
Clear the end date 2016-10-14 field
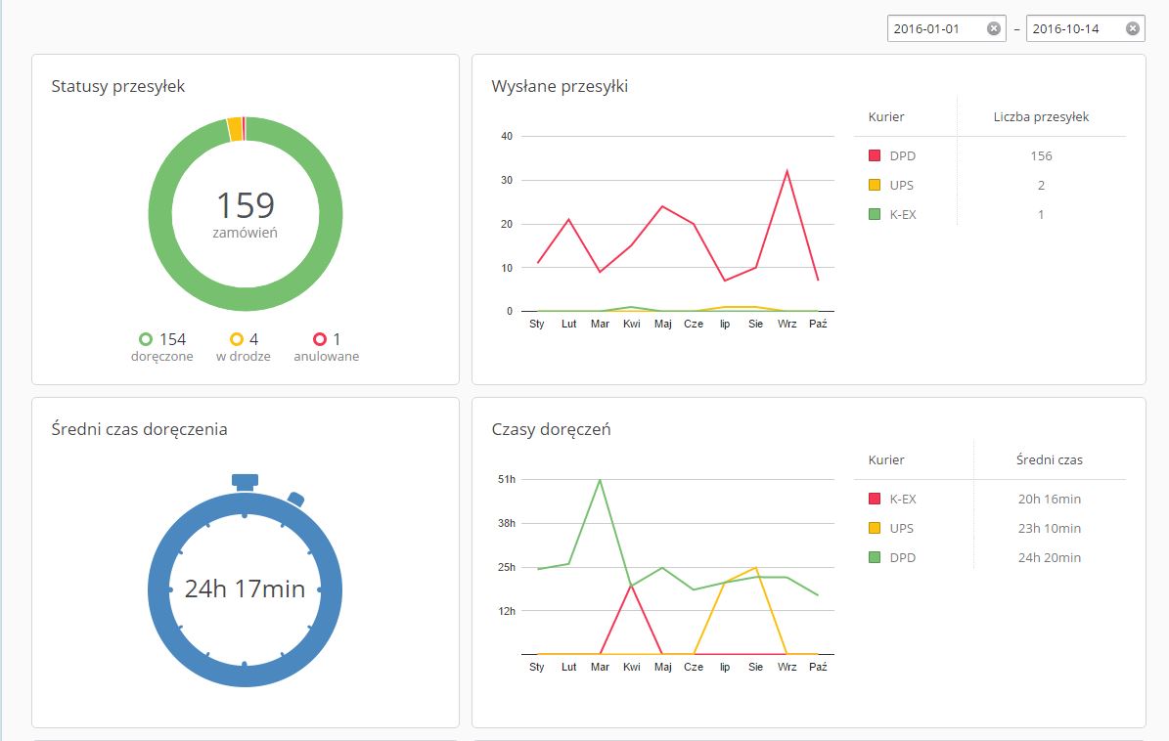(x=1132, y=29)
